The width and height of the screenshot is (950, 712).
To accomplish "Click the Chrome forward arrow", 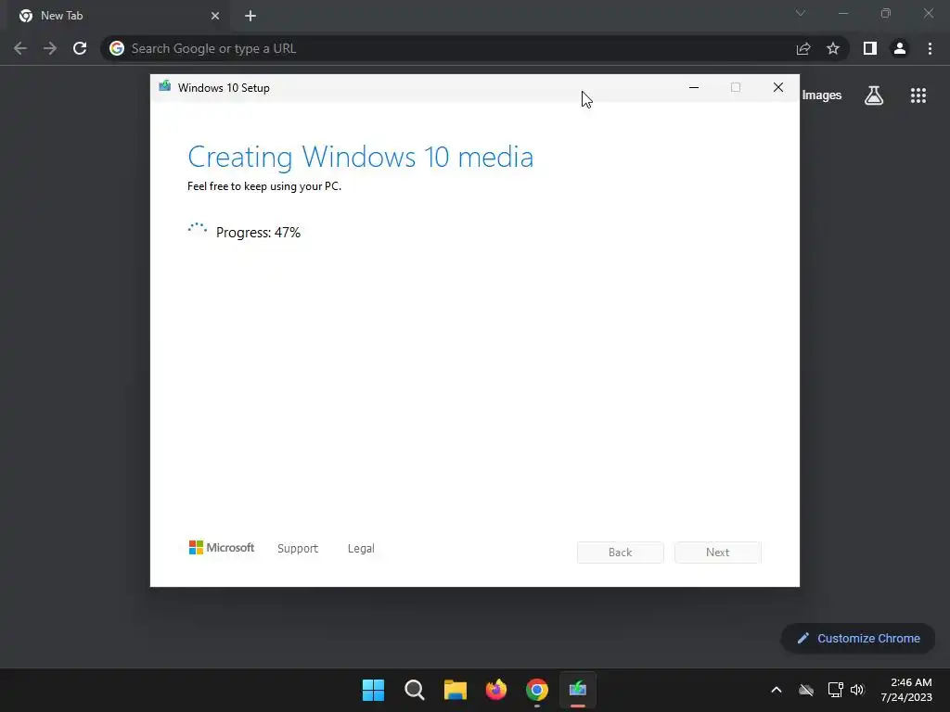I will coord(50,48).
